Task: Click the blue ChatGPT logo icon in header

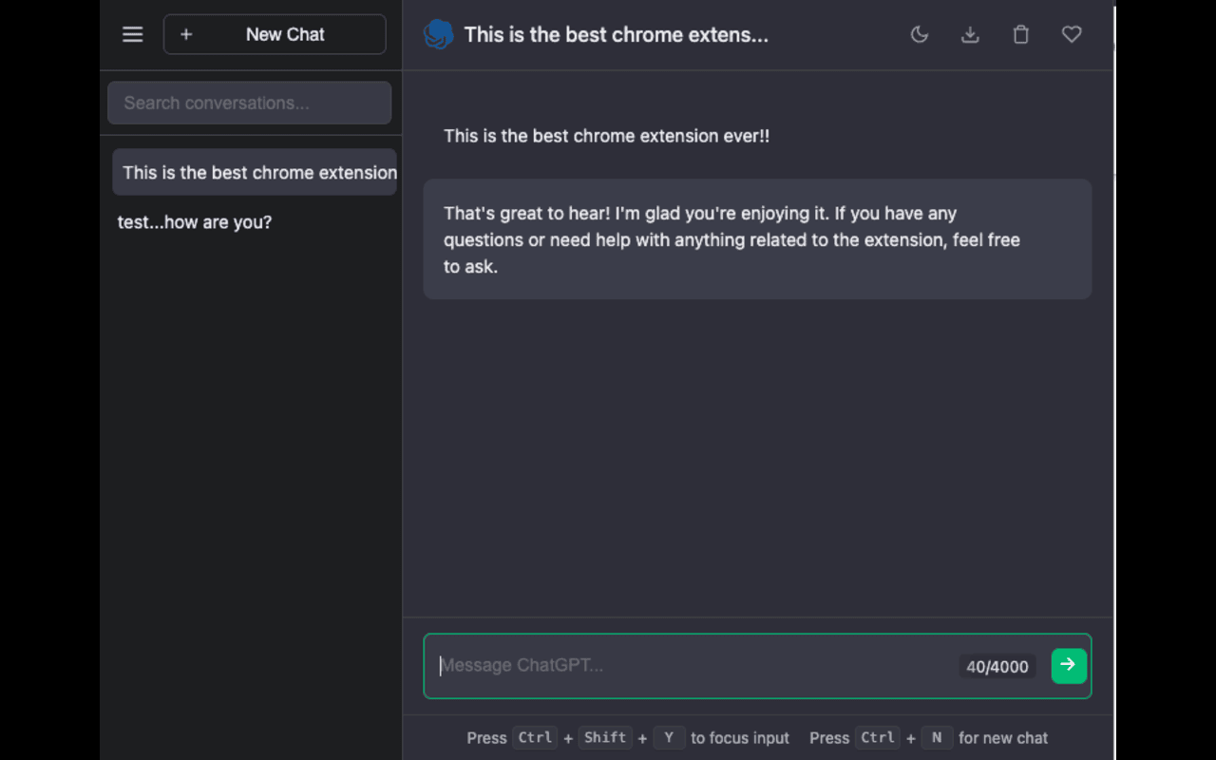Action: (x=438, y=34)
